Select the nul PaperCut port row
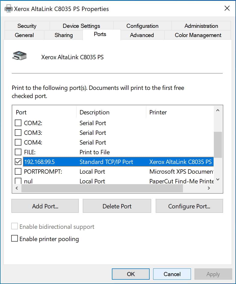 76,181
